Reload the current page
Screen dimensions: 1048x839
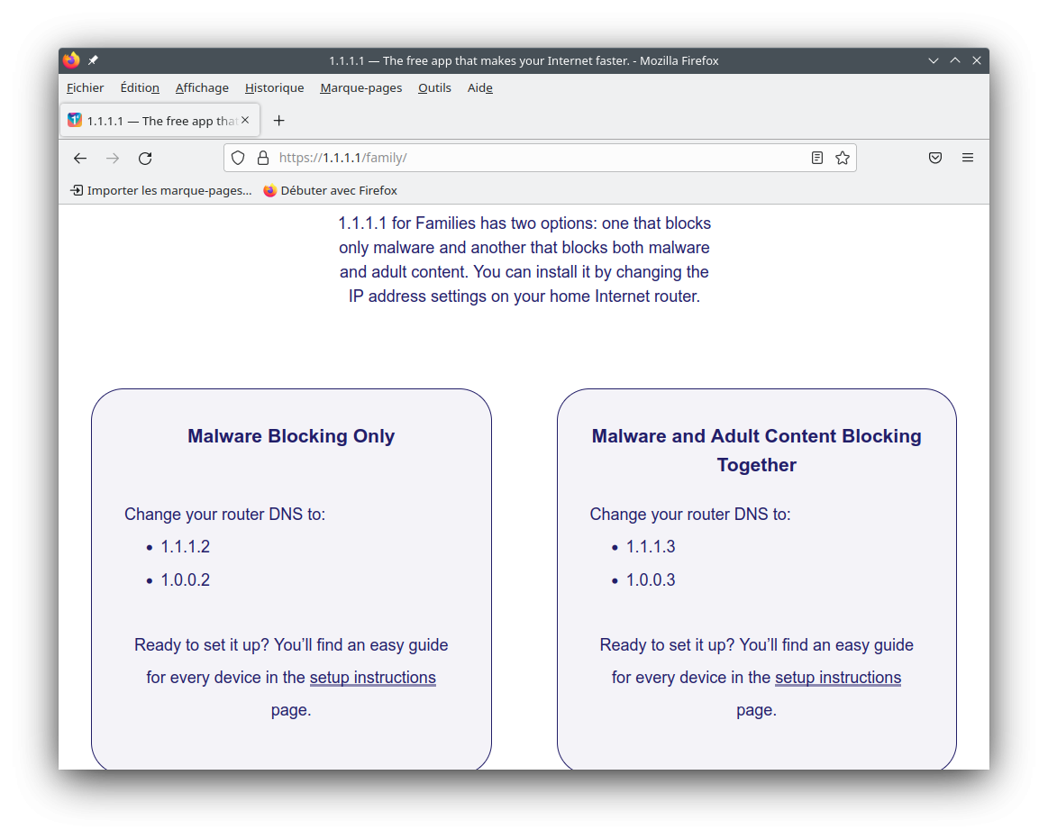pos(145,159)
